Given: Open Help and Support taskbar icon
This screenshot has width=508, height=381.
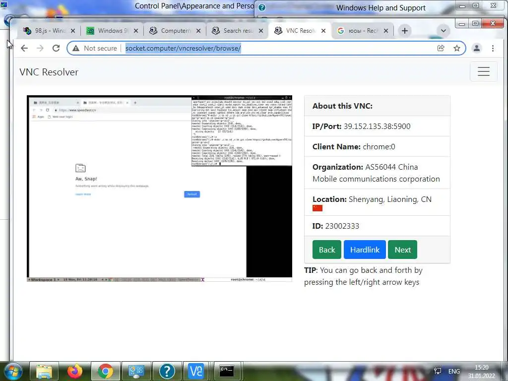Looking at the screenshot, I should pyautogui.click(x=167, y=371).
